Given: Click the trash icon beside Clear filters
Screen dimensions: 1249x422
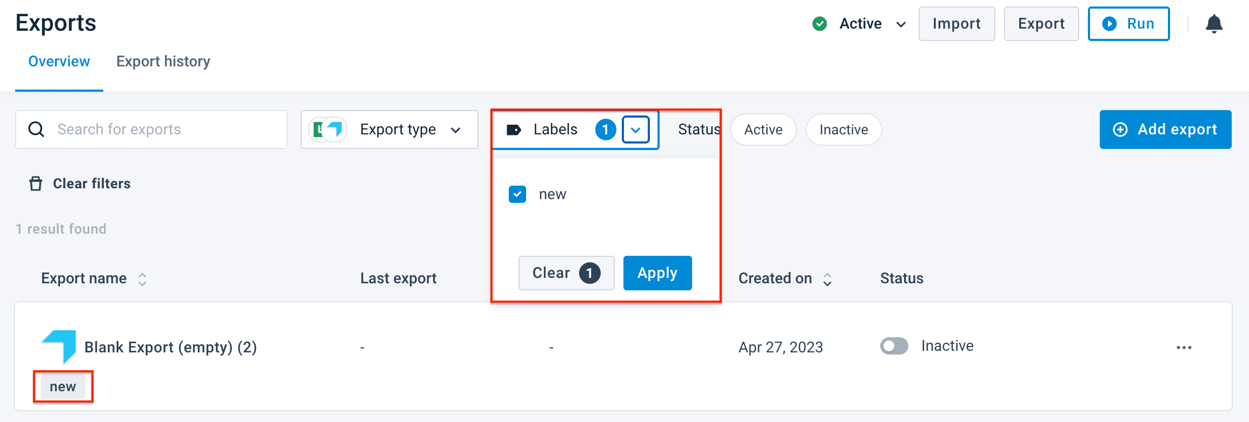Looking at the screenshot, I should (36, 184).
